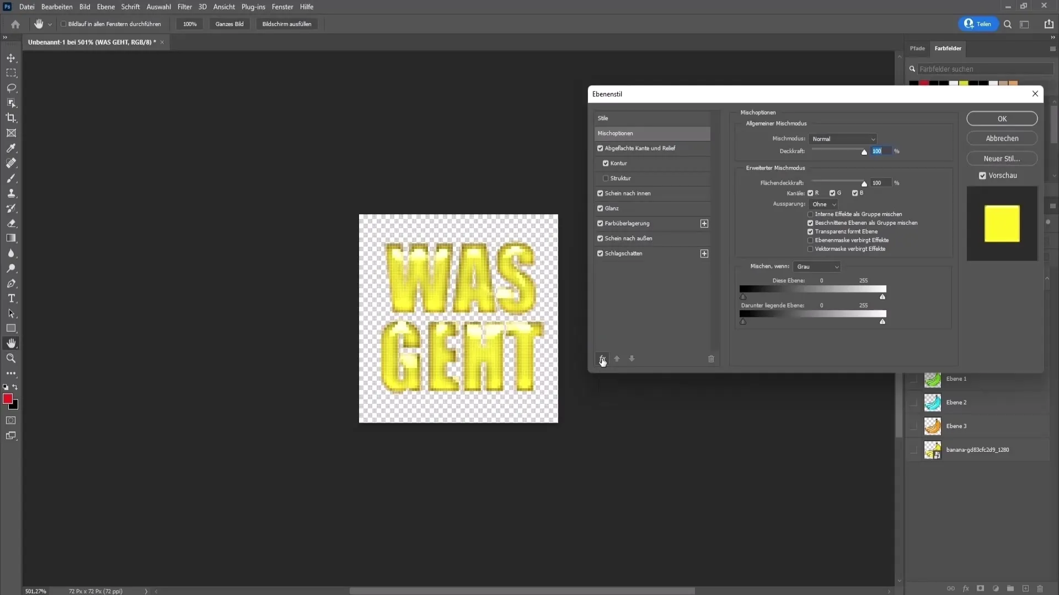Screen dimensions: 1059x595
Task: Toggle Abgeflachte Kante und Relief checkbox
Action: coord(600,148)
